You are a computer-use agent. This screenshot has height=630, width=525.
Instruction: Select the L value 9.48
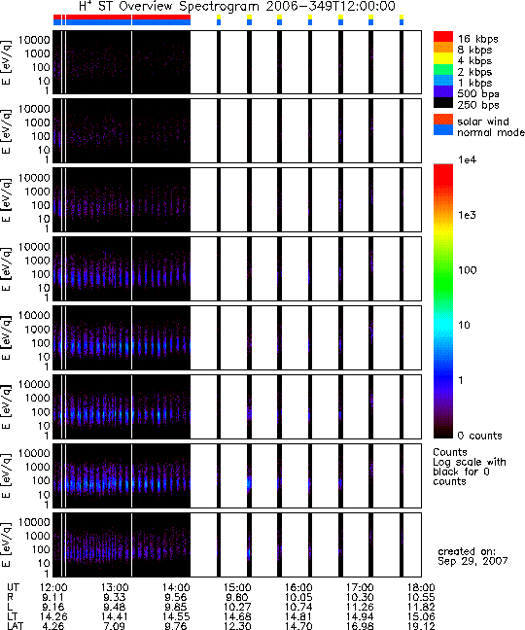[x=115, y=607]
